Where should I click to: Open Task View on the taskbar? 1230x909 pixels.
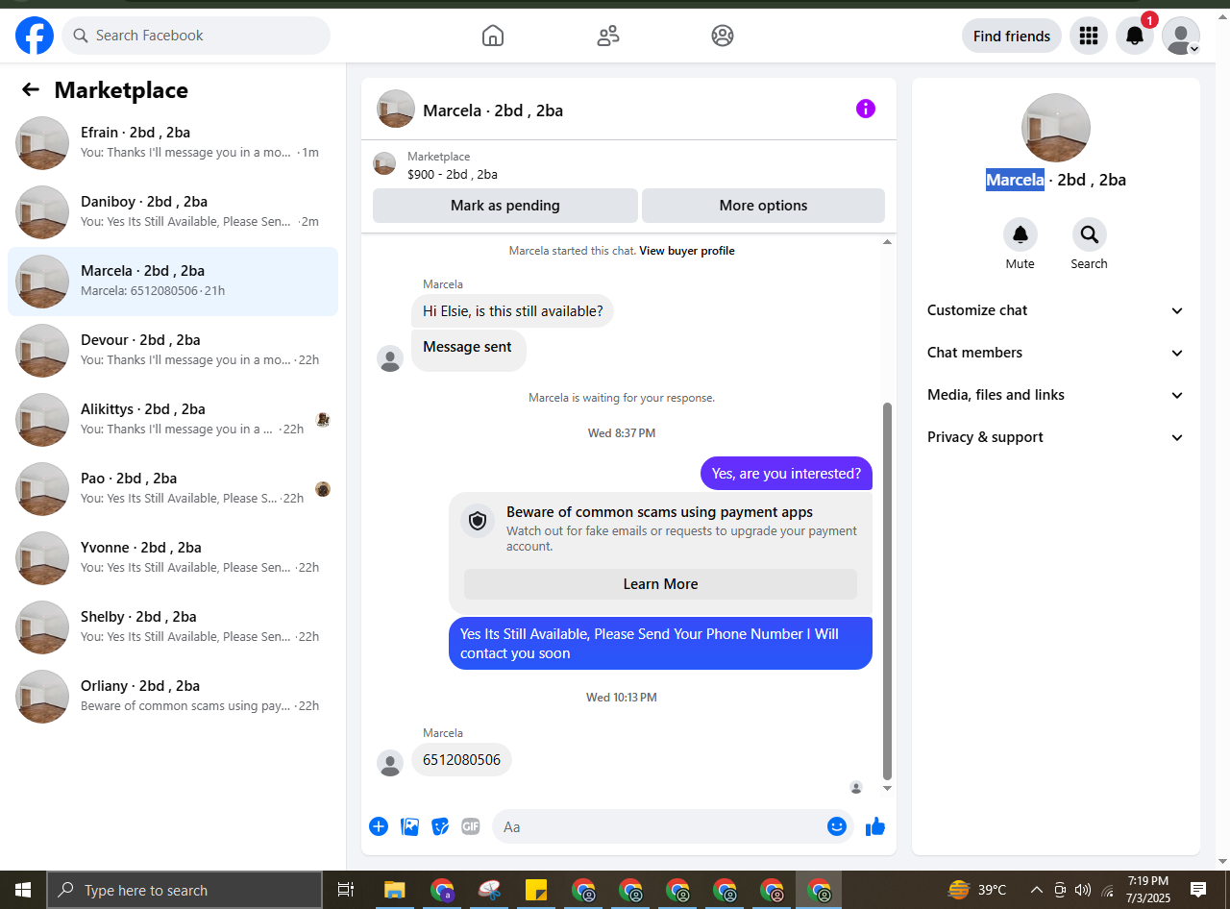point(346,890)
